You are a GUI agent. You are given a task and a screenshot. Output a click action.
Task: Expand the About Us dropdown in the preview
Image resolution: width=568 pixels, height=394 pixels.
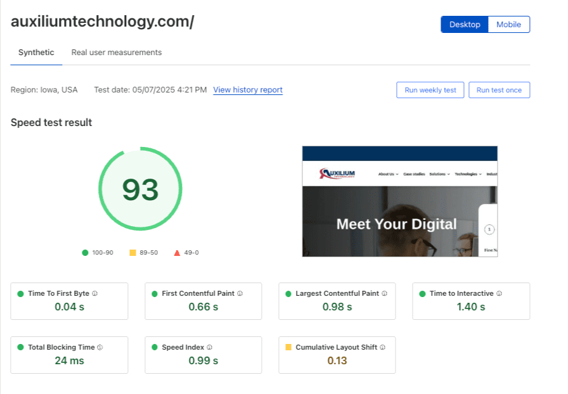[387, 174]
